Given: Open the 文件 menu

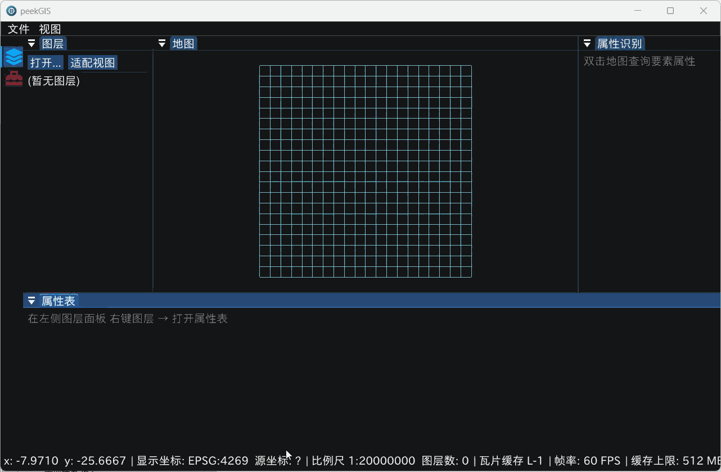Looking at the screenshot, I should (19, 29).
